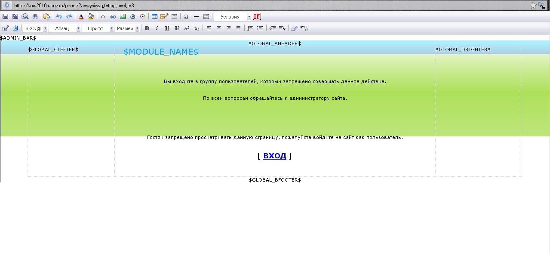The width and height of the screenshot is (550, 253).
Task: Click the save-and-close icon with the X
Action: (15, 16)
